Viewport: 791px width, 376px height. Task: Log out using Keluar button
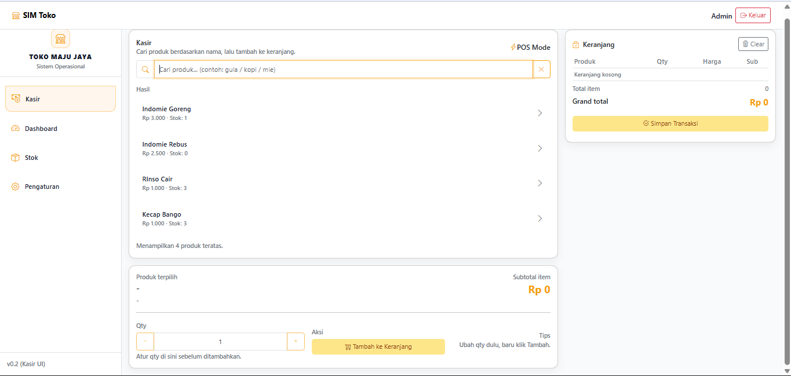(753, 16)
